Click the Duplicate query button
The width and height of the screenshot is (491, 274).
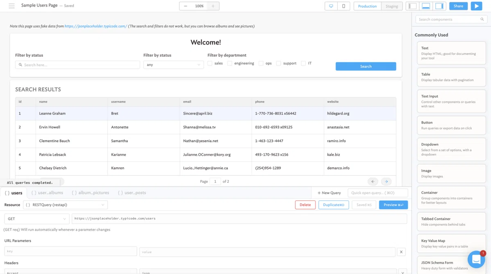(x=333, y=205)
